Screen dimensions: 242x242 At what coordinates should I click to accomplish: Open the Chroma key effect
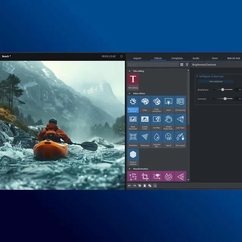point(180,104)
